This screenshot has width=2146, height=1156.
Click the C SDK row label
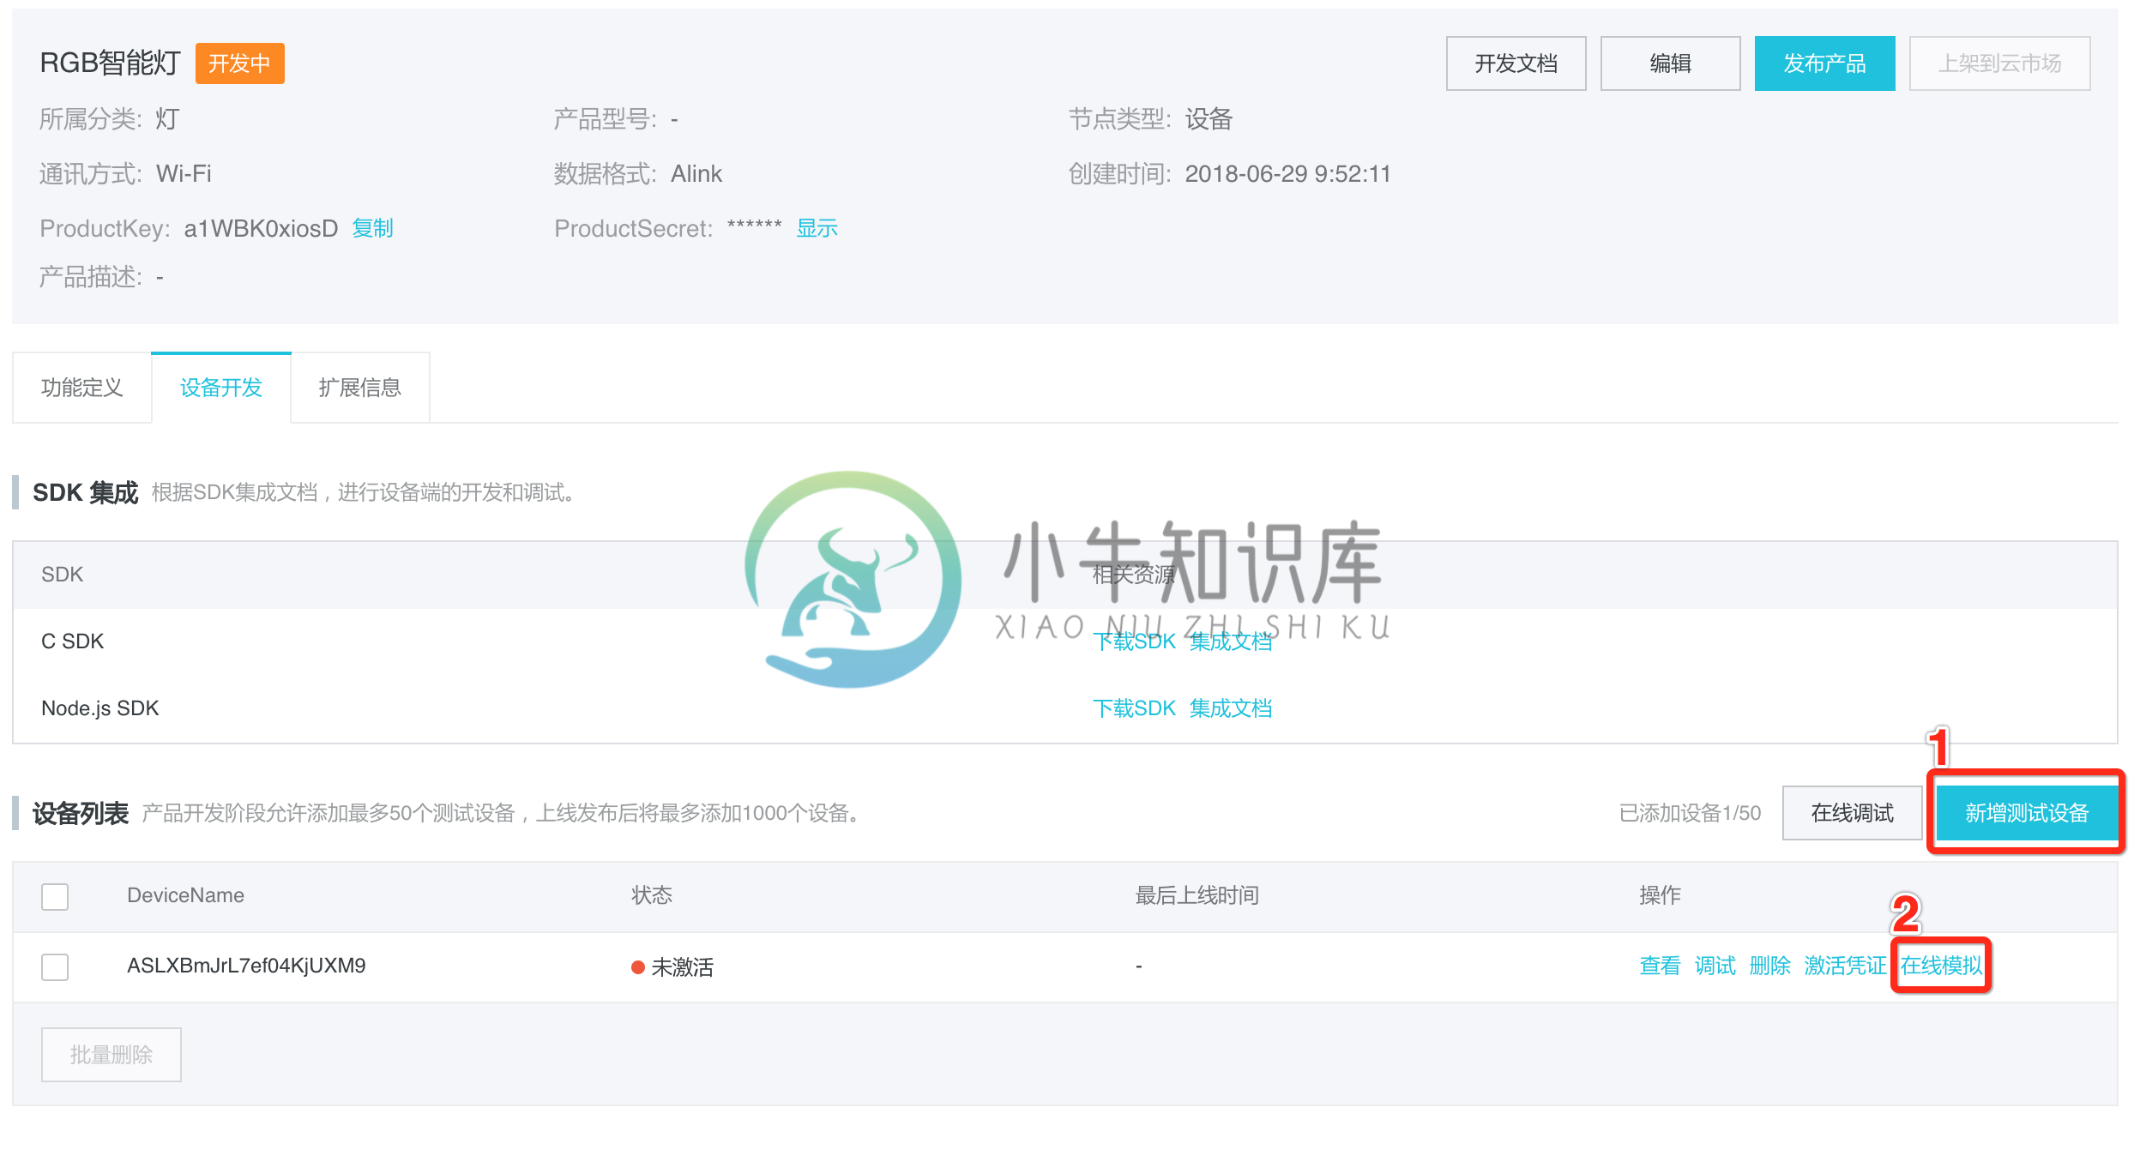tap(72, 641)
